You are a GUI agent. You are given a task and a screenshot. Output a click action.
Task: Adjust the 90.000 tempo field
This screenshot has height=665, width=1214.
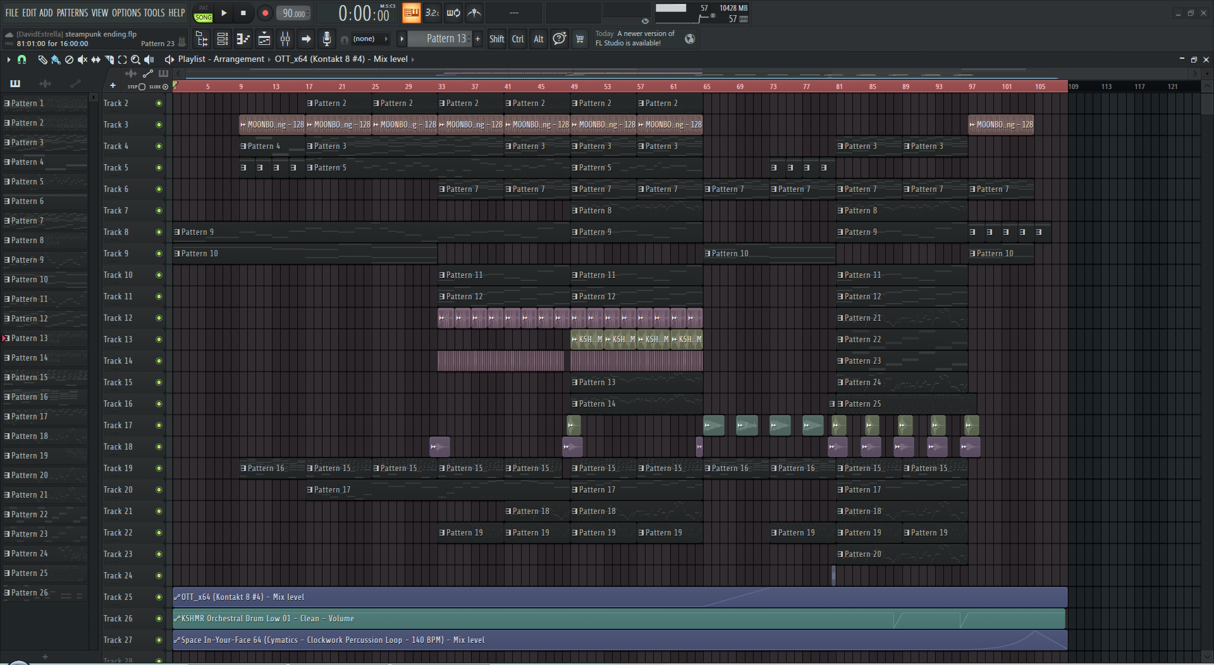[x=293, y=13]
